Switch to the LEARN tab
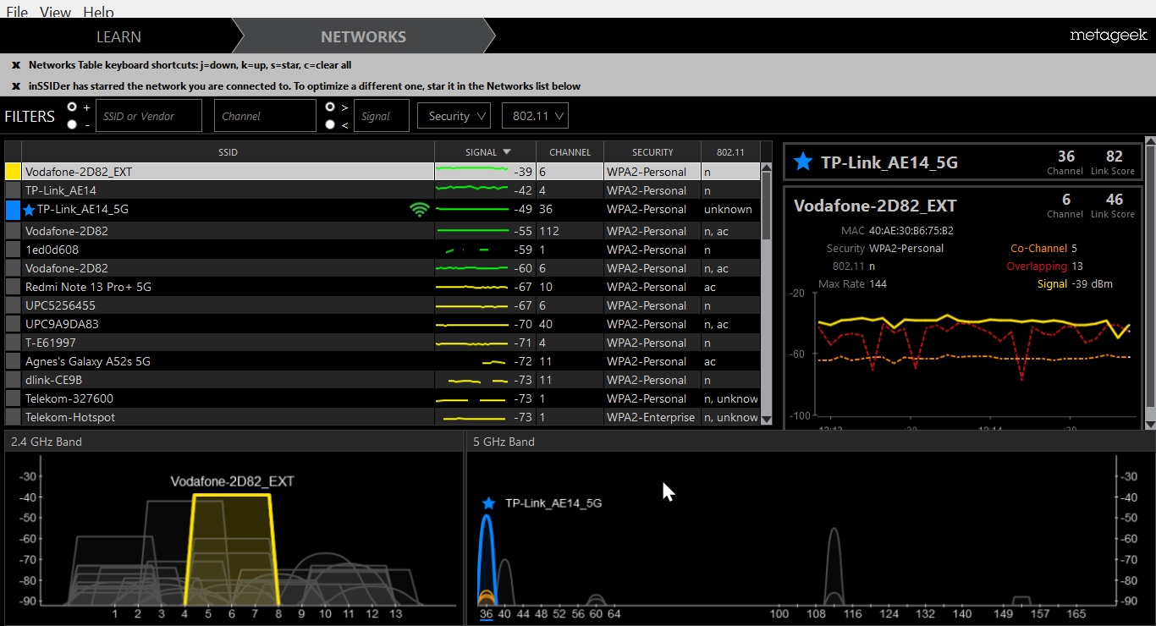1156x626 pixels. (118, 36)
